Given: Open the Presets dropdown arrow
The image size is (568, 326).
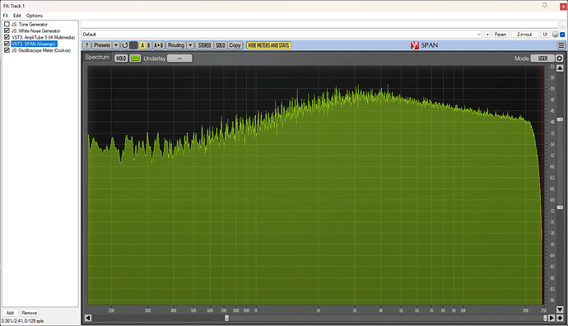Looking at the screenshot, I should pyautogui.click(x=116, y=45).
